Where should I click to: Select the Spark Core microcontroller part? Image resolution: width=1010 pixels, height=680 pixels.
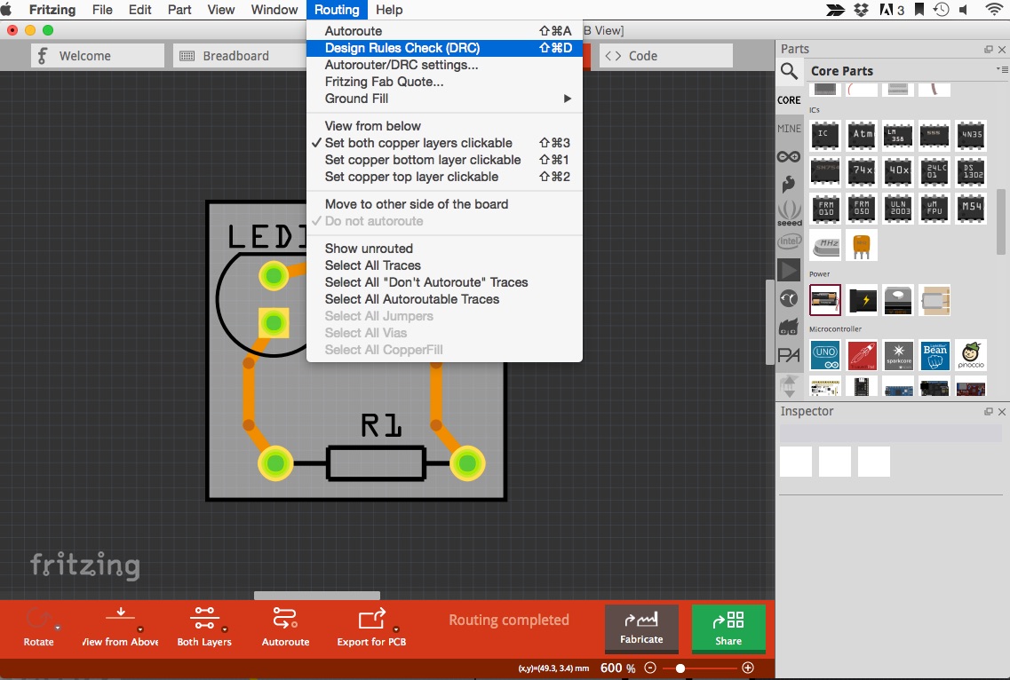(898, 355)
